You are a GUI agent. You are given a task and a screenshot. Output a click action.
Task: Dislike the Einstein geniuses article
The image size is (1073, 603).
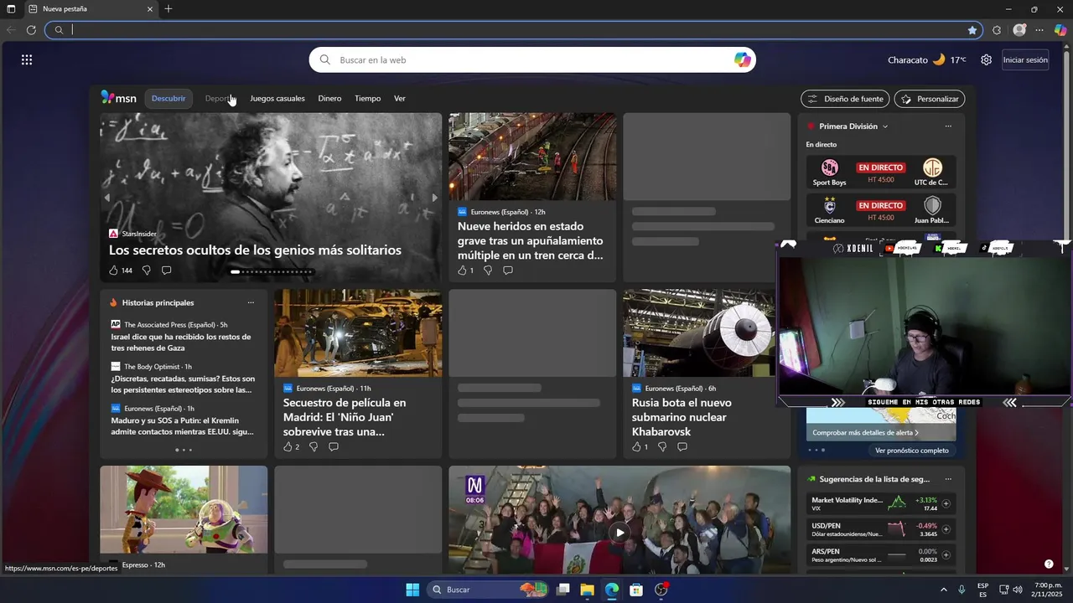coord(146,271)
